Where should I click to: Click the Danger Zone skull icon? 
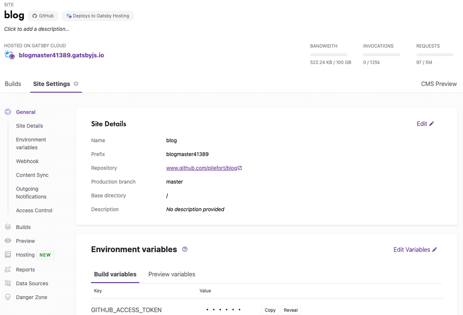pyautogui.click(x=8, y=297)
